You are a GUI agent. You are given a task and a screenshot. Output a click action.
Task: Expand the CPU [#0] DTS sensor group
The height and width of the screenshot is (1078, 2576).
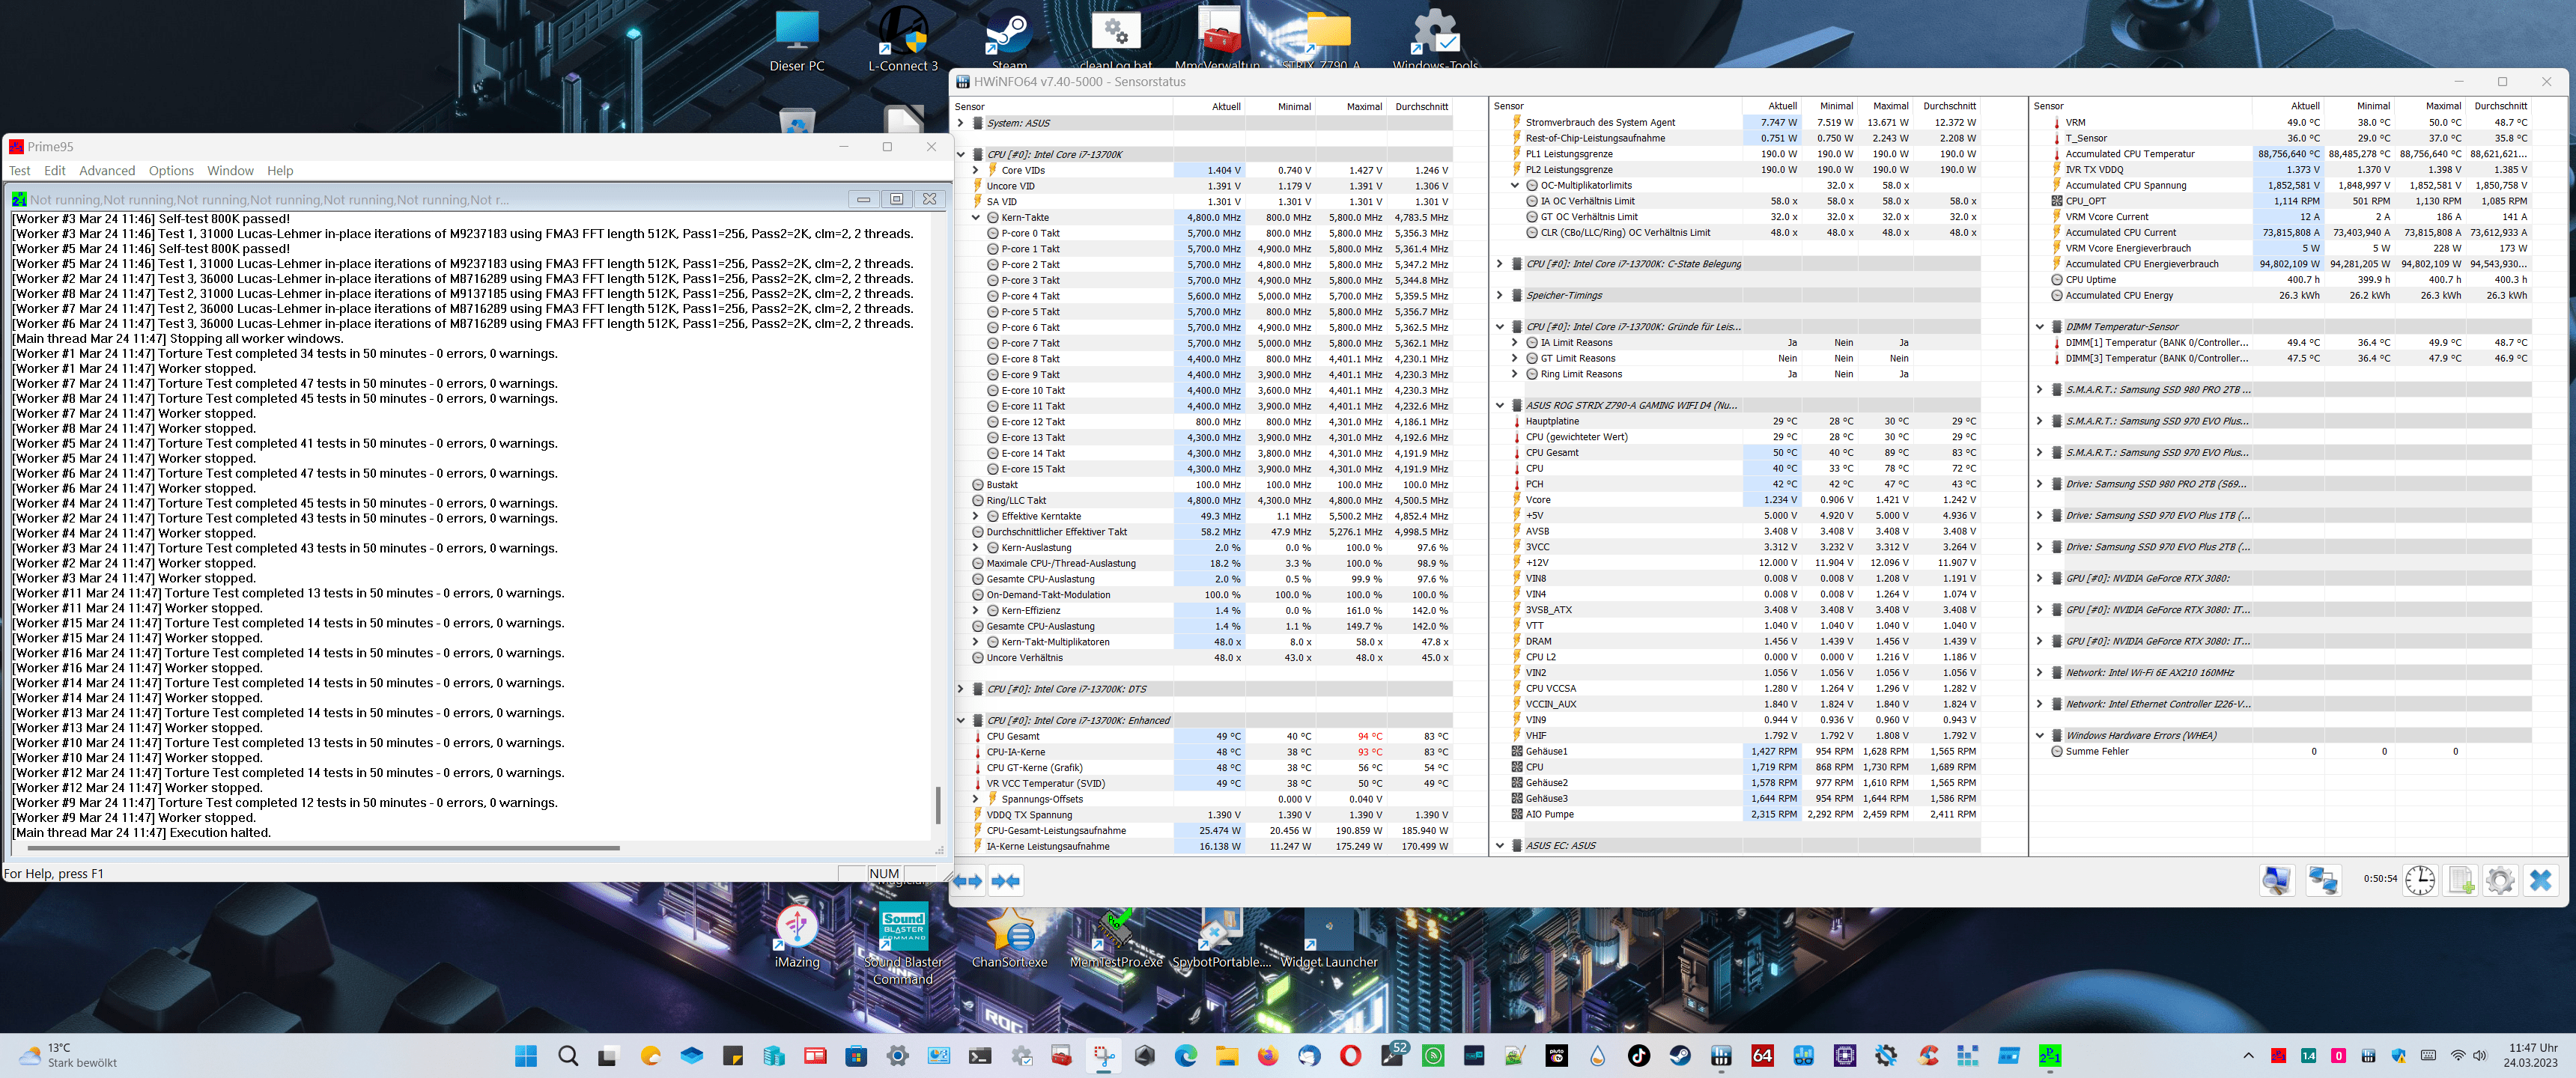961,689
